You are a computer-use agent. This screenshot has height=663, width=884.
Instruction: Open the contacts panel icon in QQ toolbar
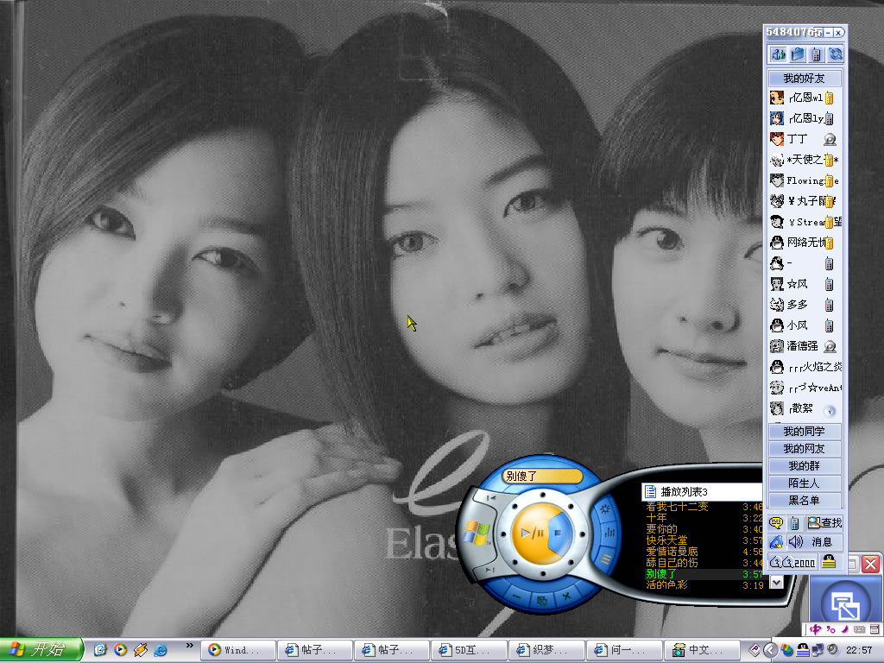click(779, 54)
